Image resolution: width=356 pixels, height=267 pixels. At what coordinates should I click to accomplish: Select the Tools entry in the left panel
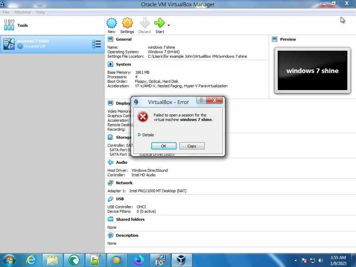pos(52,25)
